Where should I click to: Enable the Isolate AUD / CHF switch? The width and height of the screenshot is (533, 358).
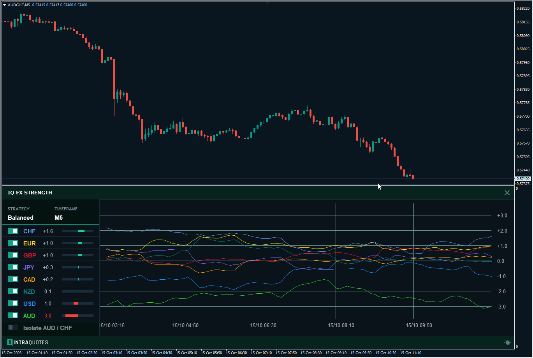pos(13,328)
